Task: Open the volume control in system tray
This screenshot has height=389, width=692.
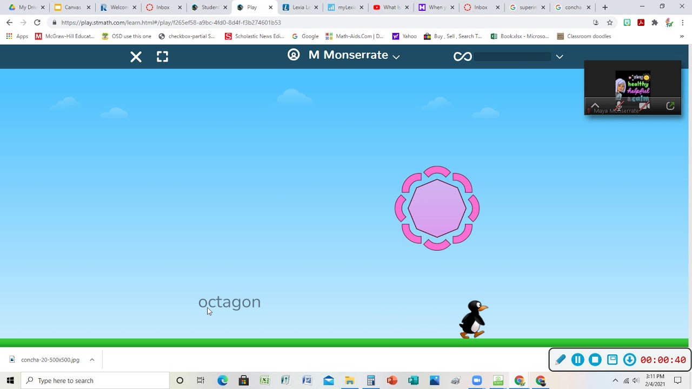Action: 636,380
